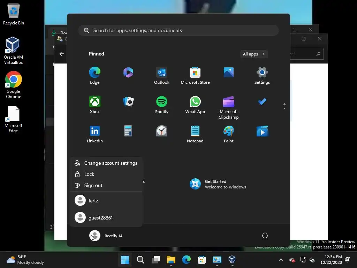Click the Start menu power button
357x268 pixels.
pos(265,236)
